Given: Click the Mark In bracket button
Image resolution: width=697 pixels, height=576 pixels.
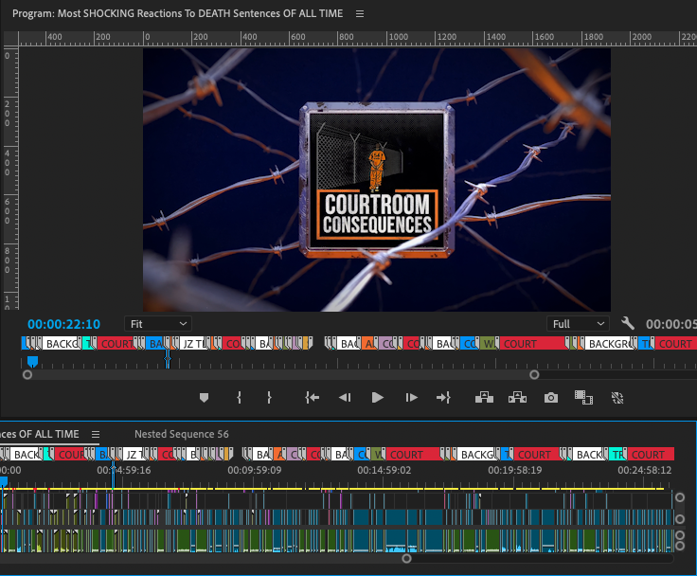Looking at the screenshot, I should tap(240, 397).
